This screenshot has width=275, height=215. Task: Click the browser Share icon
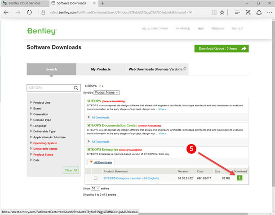coord(259,13)
